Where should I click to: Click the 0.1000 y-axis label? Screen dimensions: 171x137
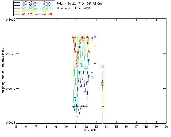click(x=11, y=20)
